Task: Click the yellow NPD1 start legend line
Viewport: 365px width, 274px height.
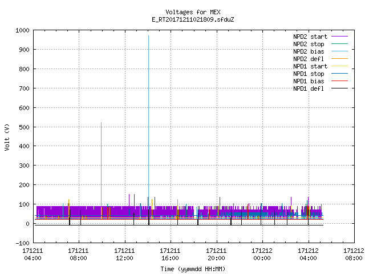Action: [339, 66]
